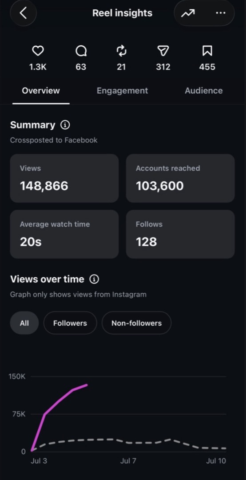Tap the bookmark saves icon
This screenshot has width=246, height=480.
pyautogui.click(x=207, y=51)
